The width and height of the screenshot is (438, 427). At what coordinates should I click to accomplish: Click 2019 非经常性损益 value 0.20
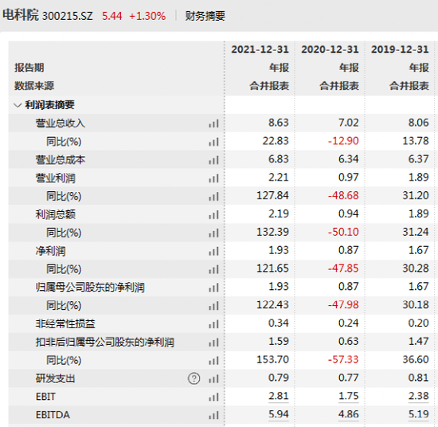coord(418,323)
